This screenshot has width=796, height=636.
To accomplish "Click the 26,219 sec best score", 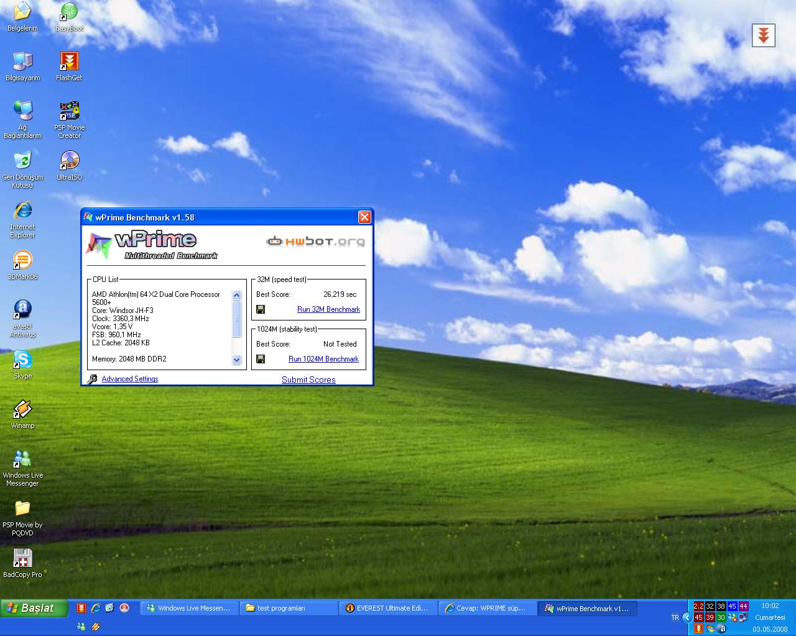I will [x=340, y=294].
